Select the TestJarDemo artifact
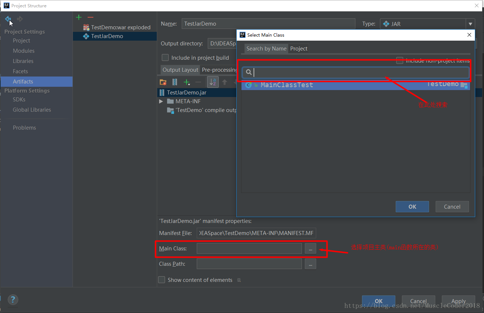 point(115,36)
